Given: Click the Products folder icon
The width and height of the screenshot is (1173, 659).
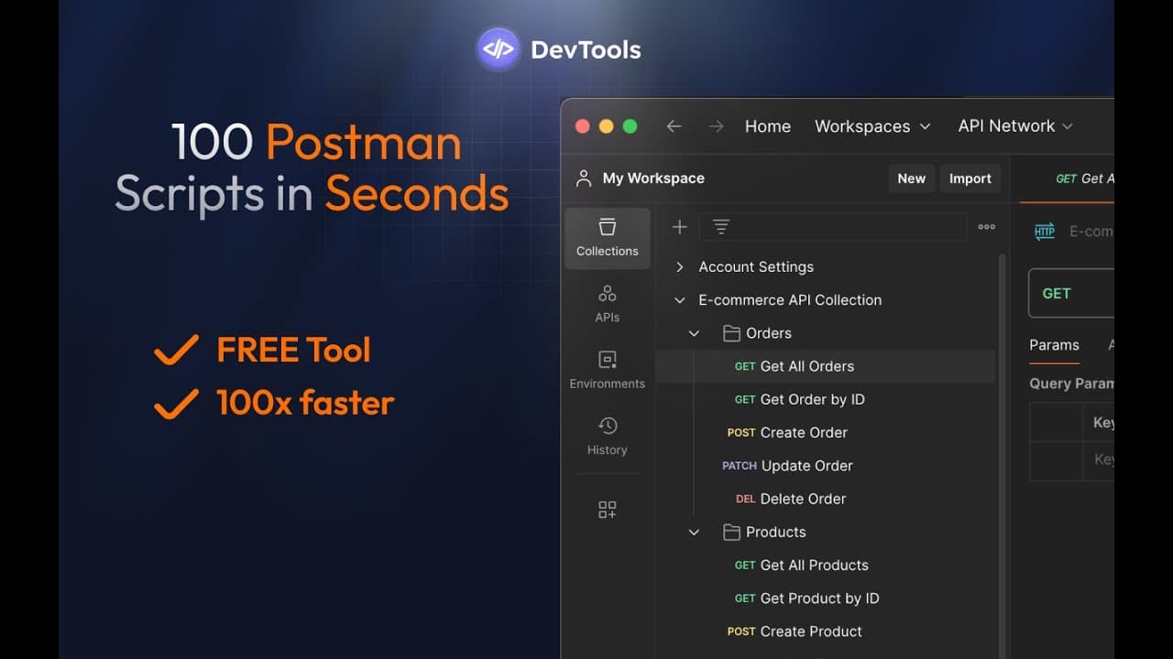Looking at the screenshot, I should point(731,532).
